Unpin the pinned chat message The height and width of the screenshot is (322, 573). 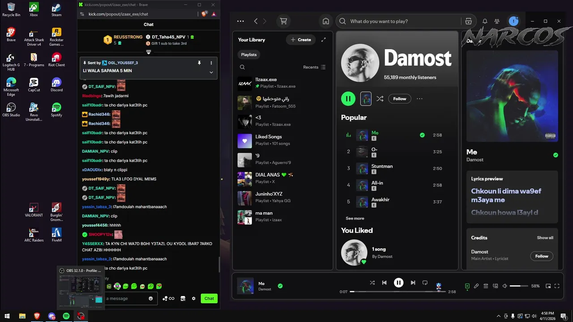point(199,63)
